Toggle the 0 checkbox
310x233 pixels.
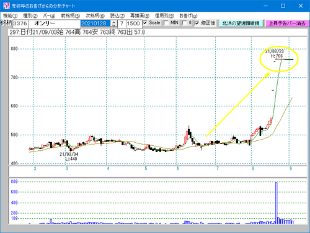184,23
